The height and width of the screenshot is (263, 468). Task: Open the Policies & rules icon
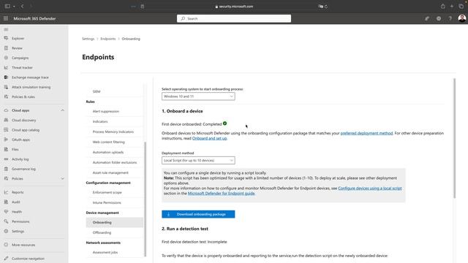pyautogui.click(x=6, y=96)
